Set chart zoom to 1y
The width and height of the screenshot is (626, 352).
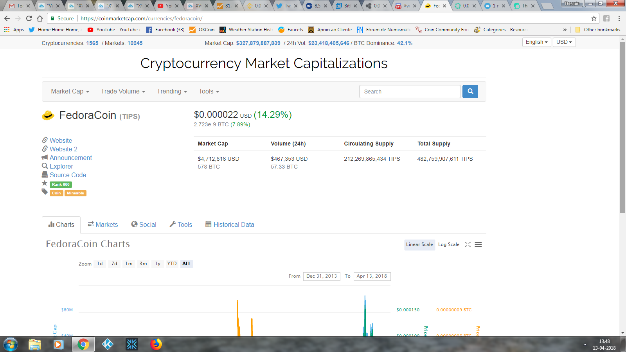(158, 264)
